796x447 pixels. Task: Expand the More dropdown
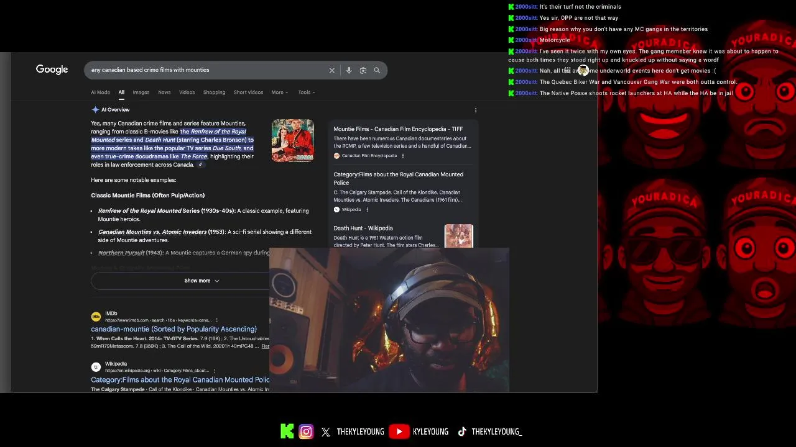279,93
